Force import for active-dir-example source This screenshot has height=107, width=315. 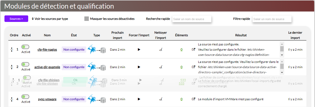tap(139, 67)
